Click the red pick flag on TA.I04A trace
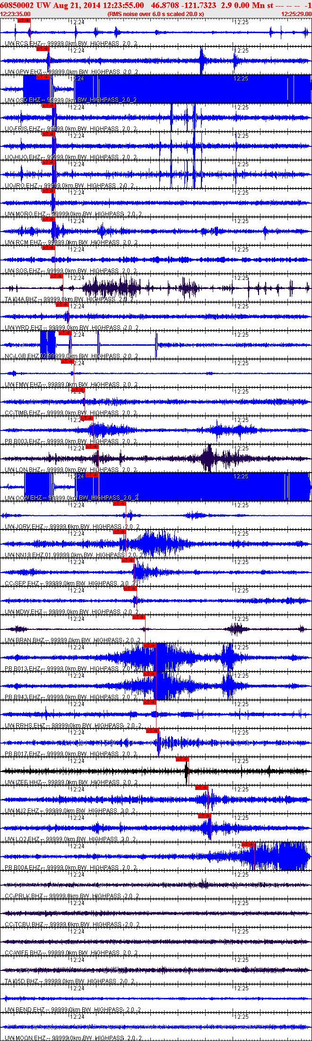The width and height of the screenshot is (312, 1041). [57, 276]
